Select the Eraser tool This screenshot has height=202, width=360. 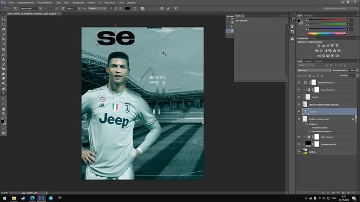point(3,69)
